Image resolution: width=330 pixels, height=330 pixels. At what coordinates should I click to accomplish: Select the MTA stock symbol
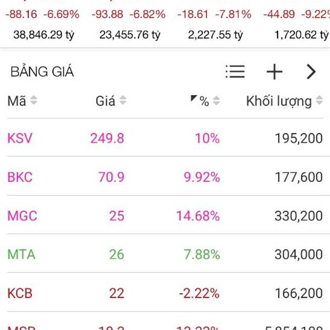(21, 255)
